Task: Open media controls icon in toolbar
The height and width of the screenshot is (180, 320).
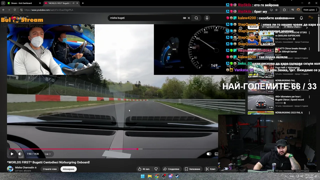Action: (292, 10)
